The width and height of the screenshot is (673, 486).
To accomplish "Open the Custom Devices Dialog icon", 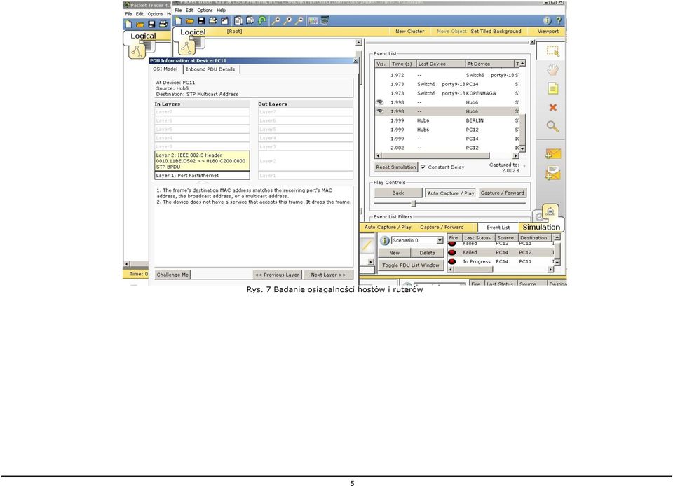I will tap(325, 20).
